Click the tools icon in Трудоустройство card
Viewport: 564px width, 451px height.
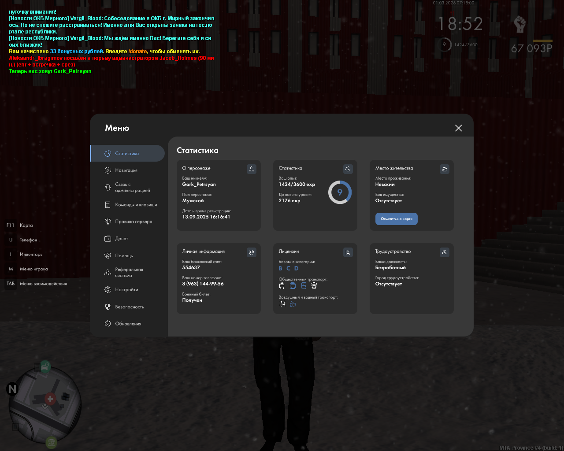pyautogui.click(x=444, y=252)
